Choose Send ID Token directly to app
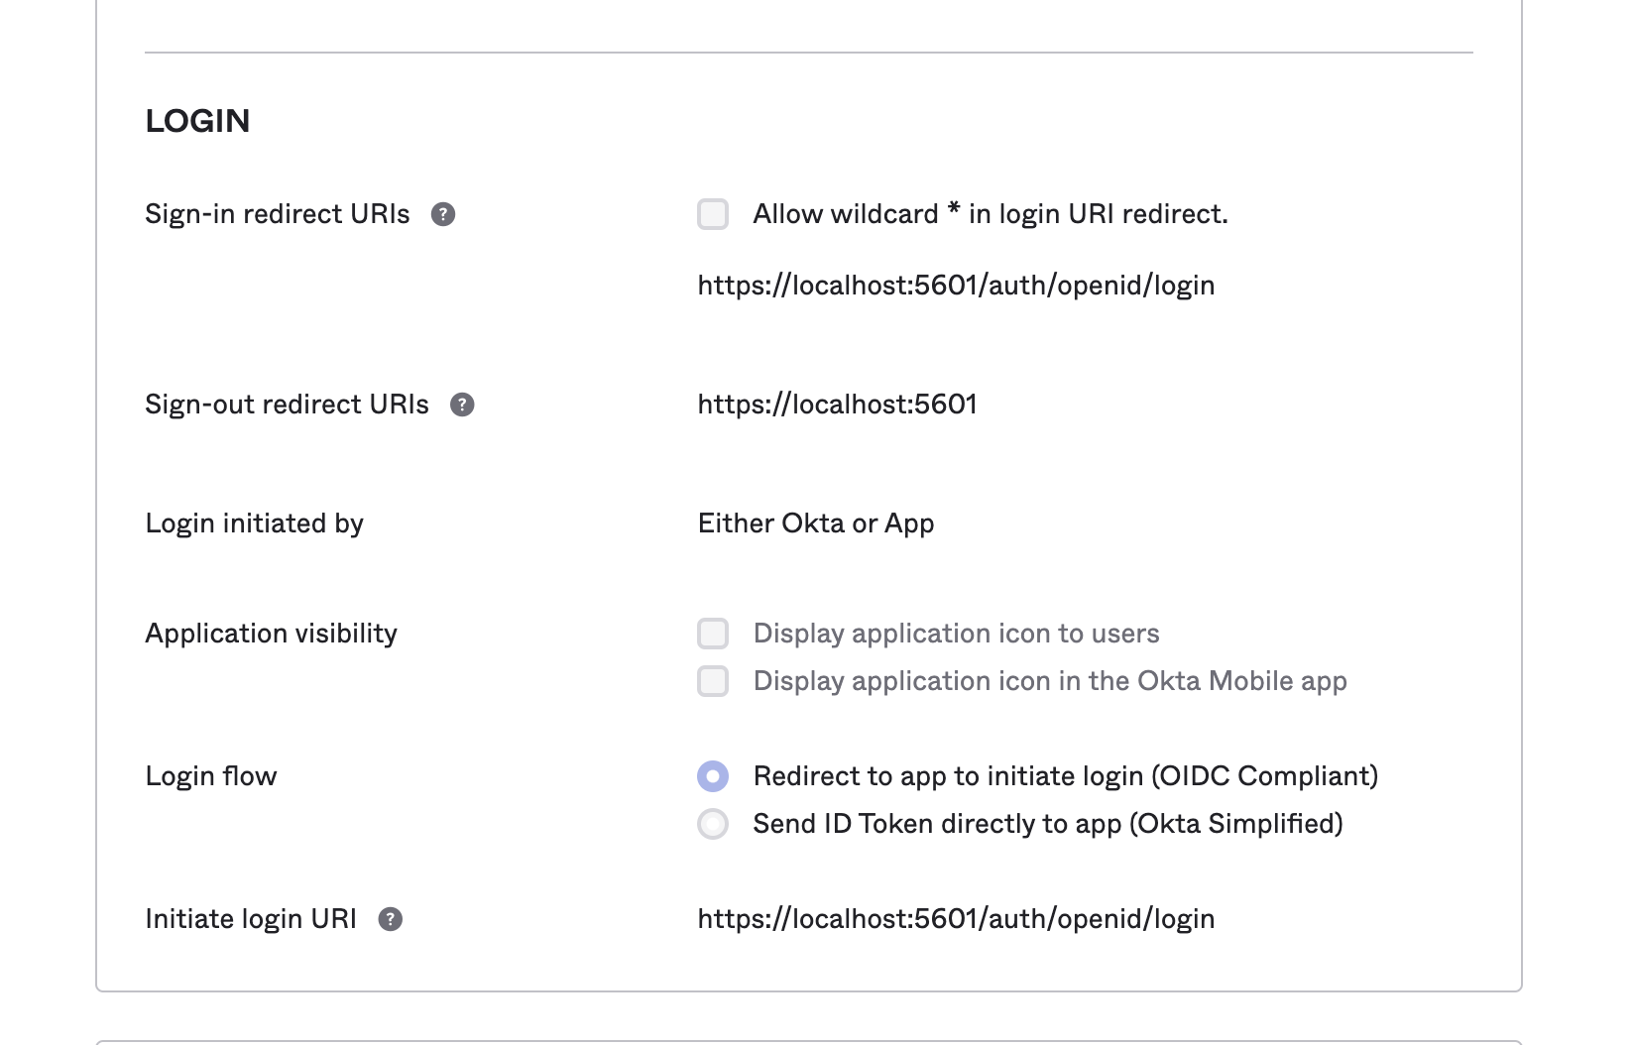 coord(713,824)
